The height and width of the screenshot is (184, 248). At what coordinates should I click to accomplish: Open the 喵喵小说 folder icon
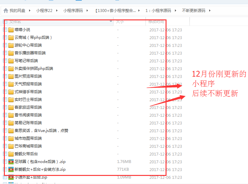coord(11,30)
